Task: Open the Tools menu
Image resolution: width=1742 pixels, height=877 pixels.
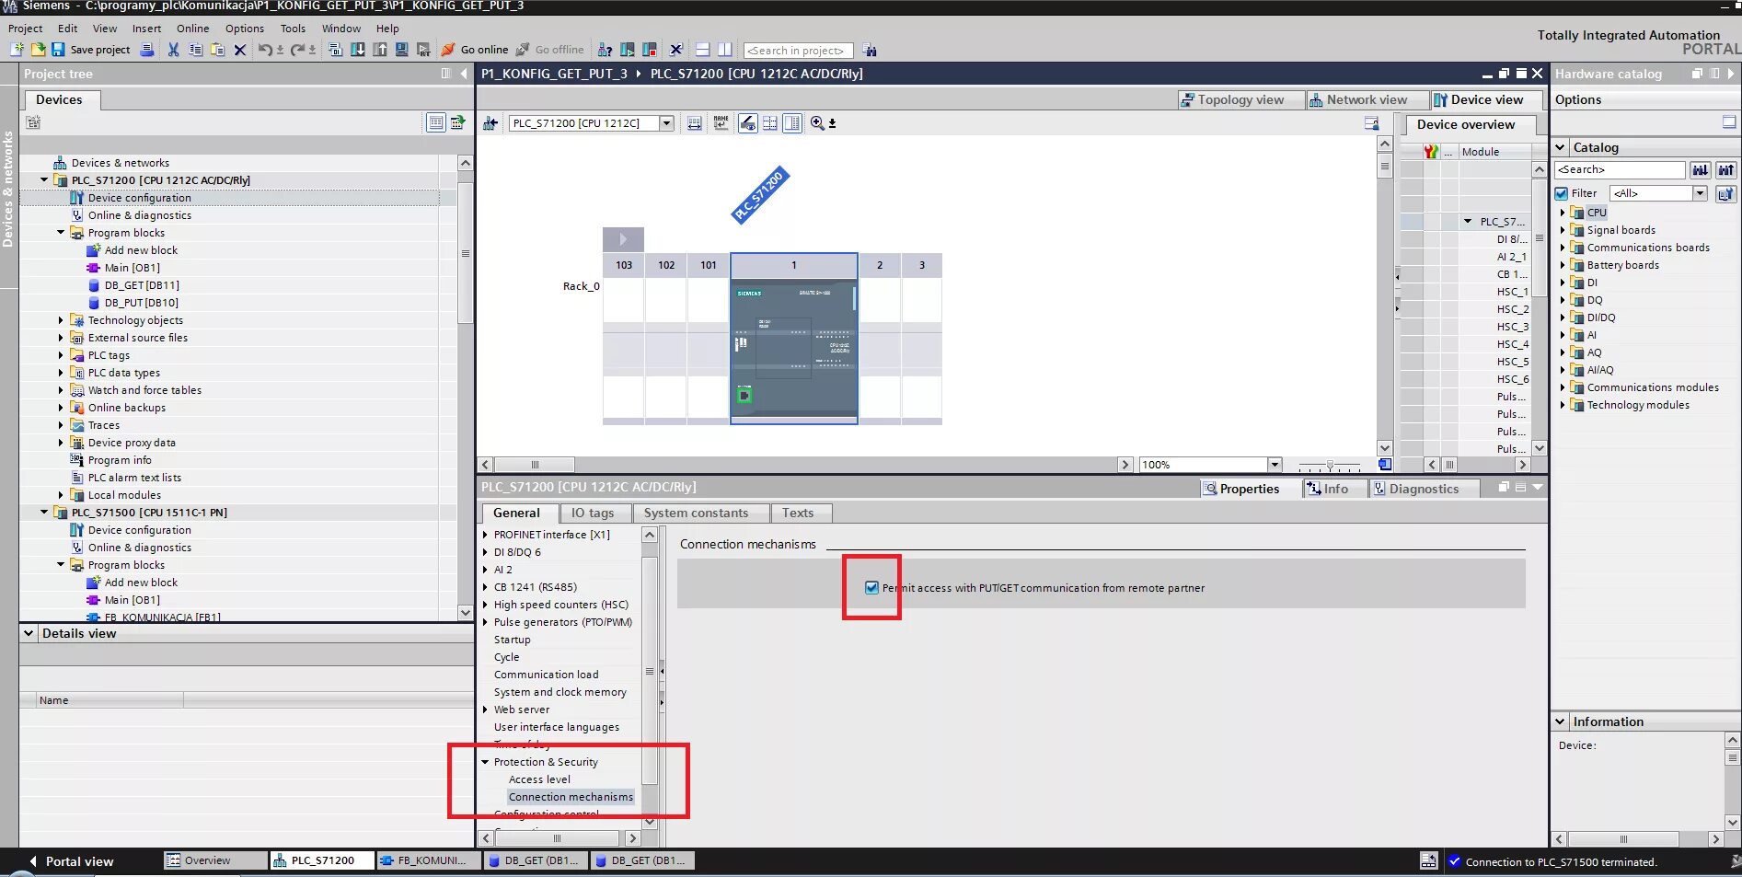Action: tap(293, 29)
